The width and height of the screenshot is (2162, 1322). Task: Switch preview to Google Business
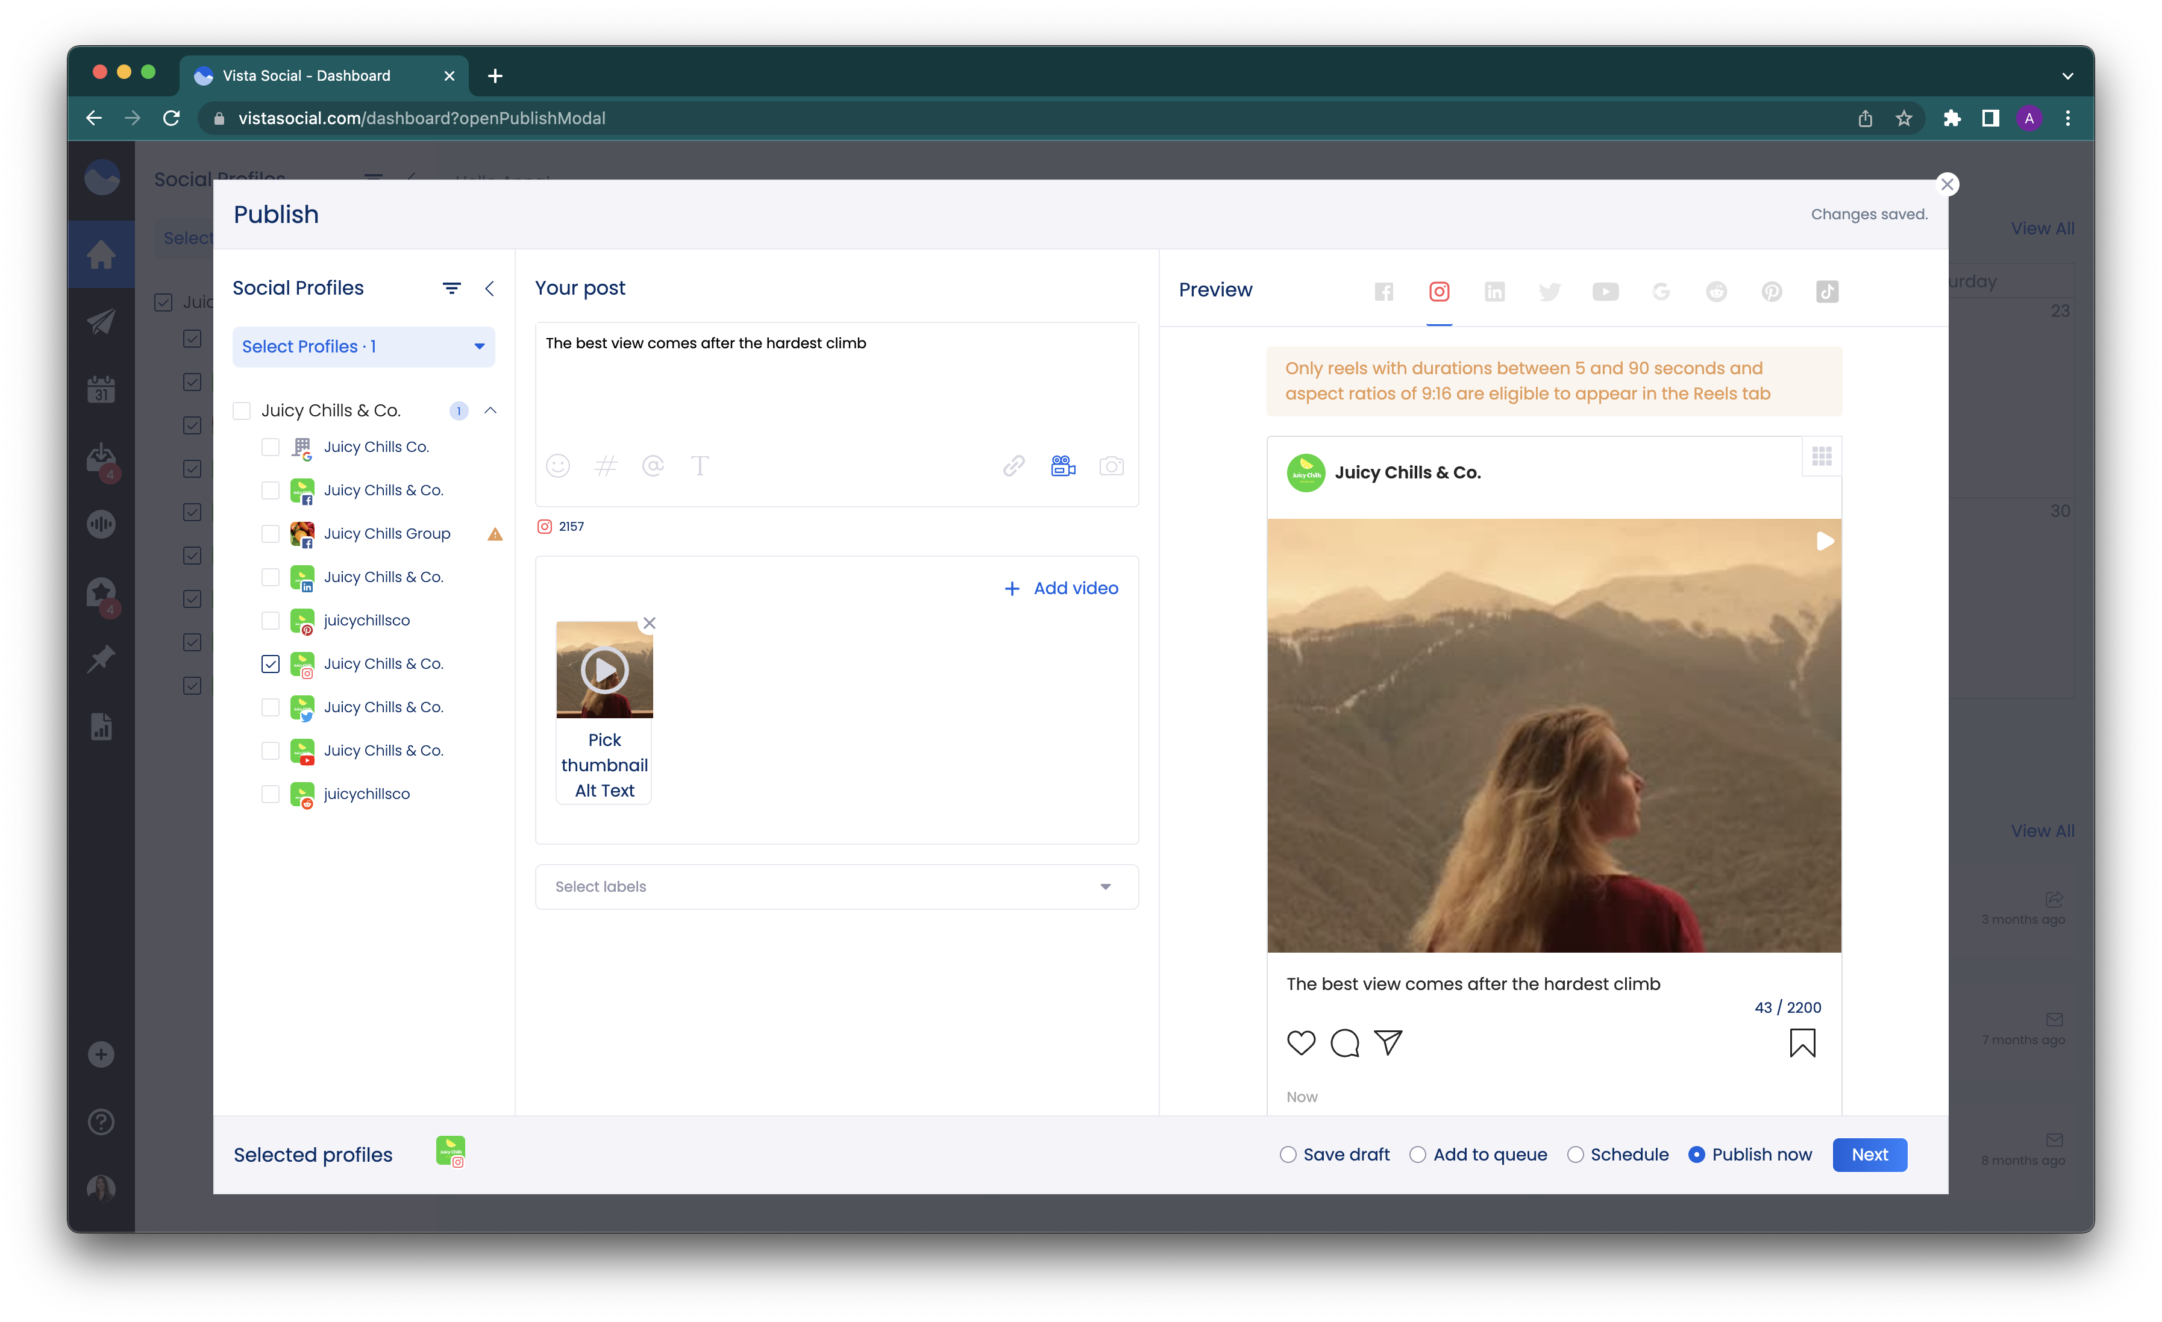click(x=1661, y=291)
